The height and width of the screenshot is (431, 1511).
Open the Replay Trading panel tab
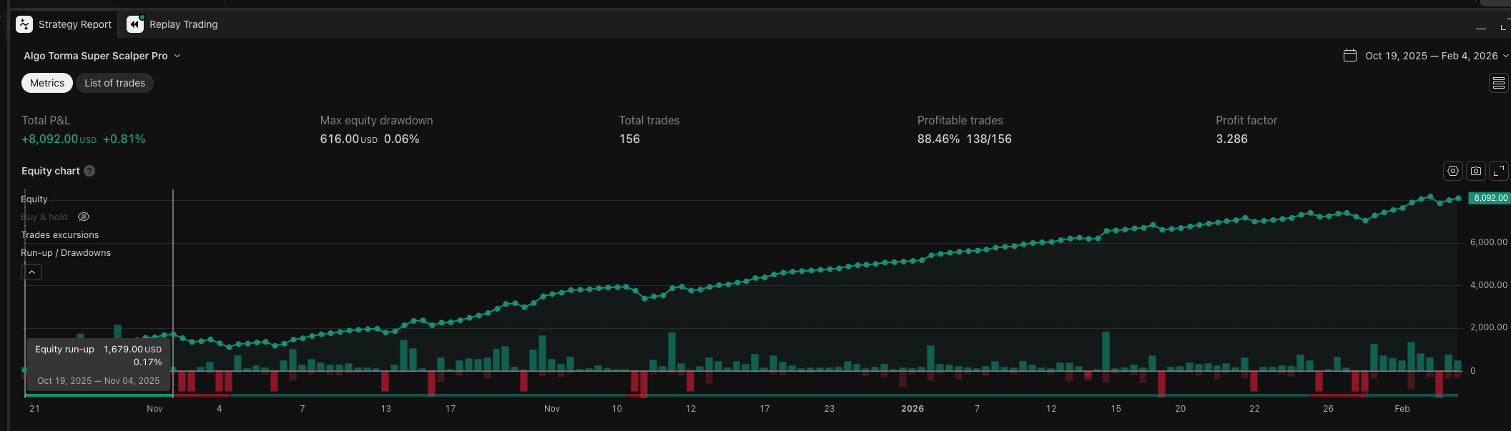[x=172, y=24]
